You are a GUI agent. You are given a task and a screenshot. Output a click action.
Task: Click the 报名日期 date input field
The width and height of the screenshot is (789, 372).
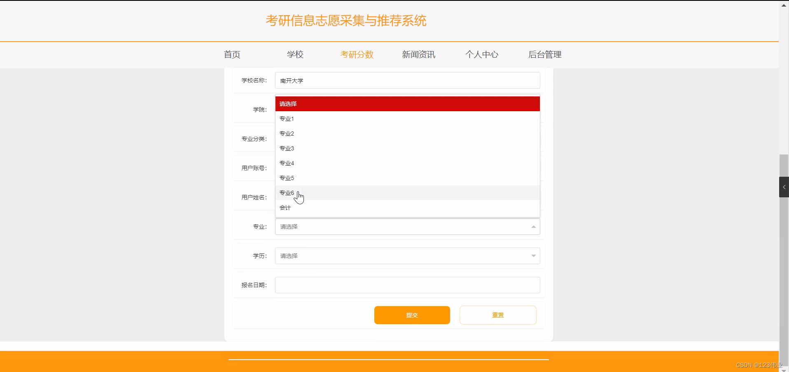tap(406, 285)
